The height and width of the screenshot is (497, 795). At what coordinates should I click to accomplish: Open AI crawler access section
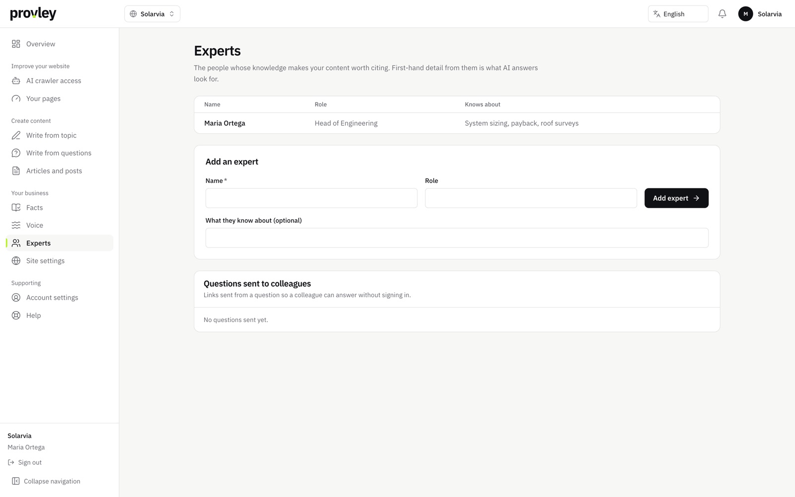(x=60, y=81)
